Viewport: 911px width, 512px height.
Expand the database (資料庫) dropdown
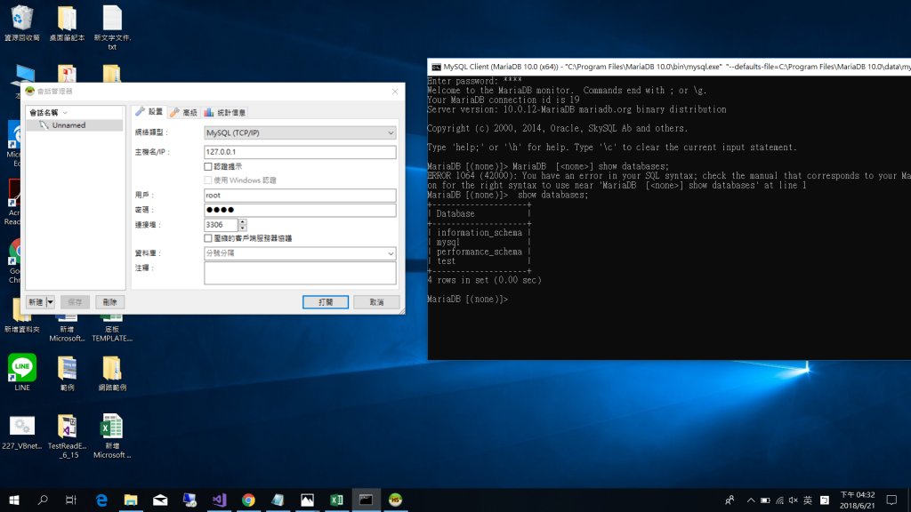pyautogui.click(x=391, y=253)
